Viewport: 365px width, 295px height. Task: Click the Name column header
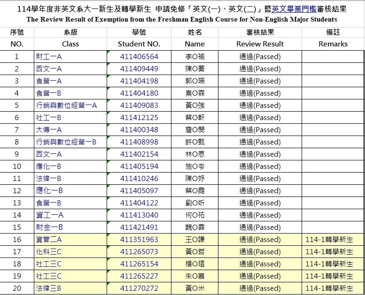[x=194, y=44]
